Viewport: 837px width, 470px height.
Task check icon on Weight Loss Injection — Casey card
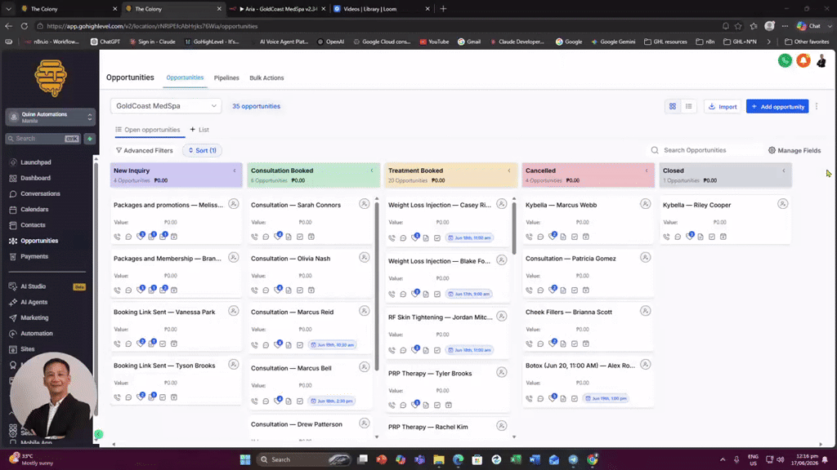(437, 238)
